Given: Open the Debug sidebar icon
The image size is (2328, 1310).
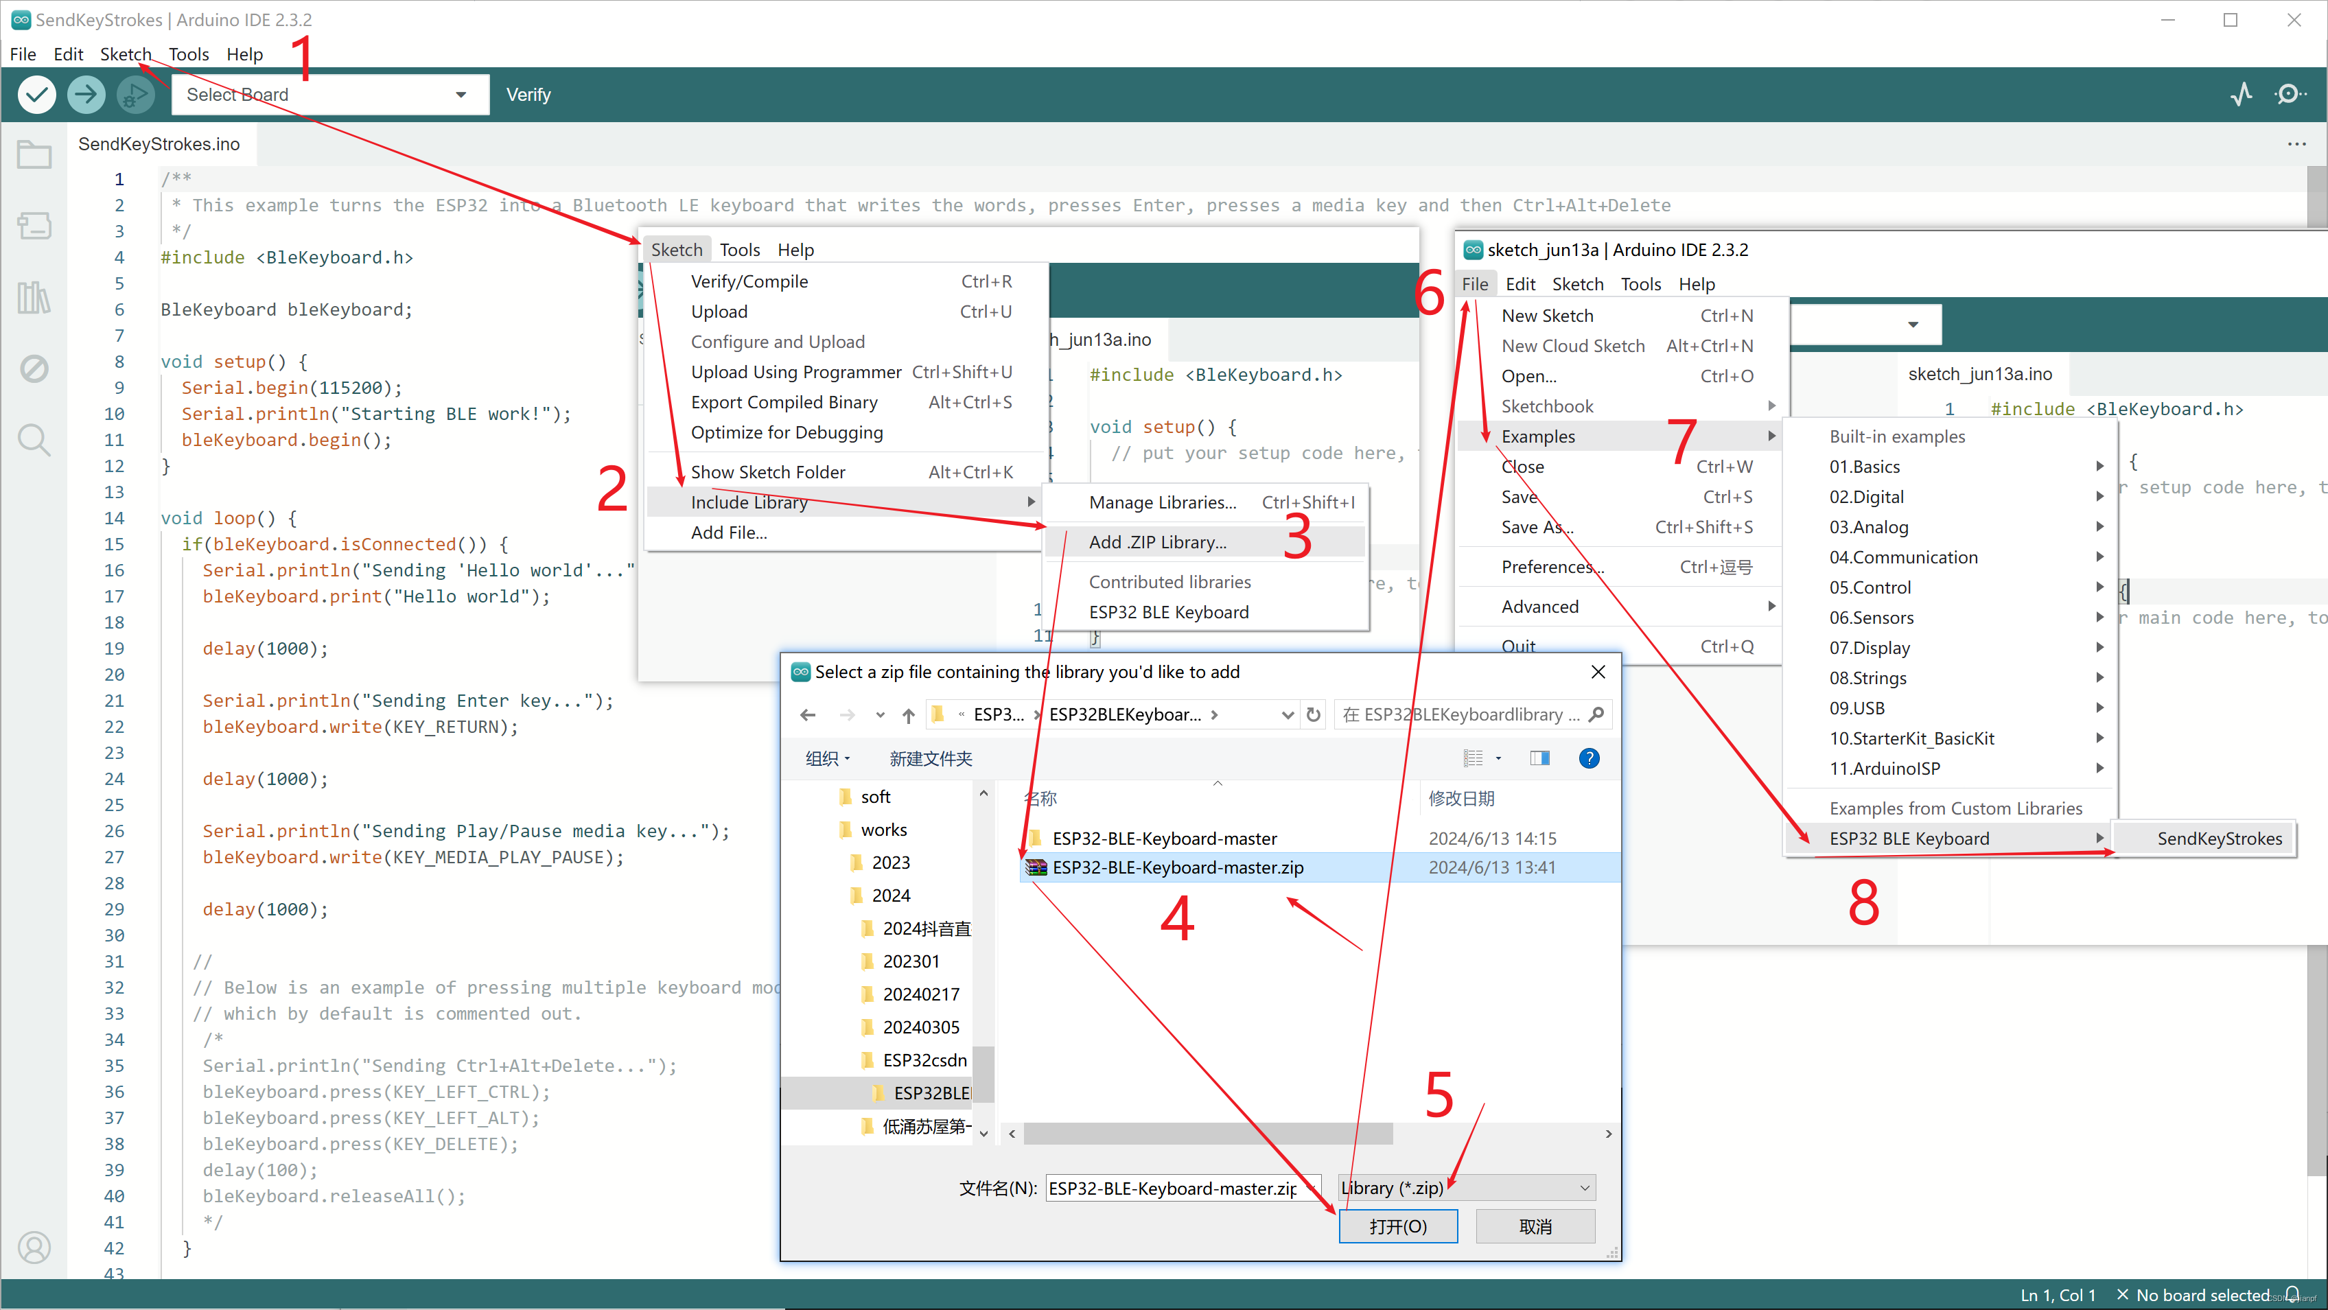Looking at the screenshot, I should pyautogui.click(x=34, y=369).
